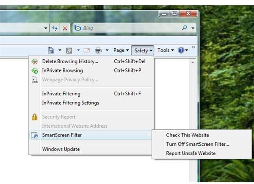Click the Webpage Privacy Policy icon

pyautogui.click(x=35, y=80)
